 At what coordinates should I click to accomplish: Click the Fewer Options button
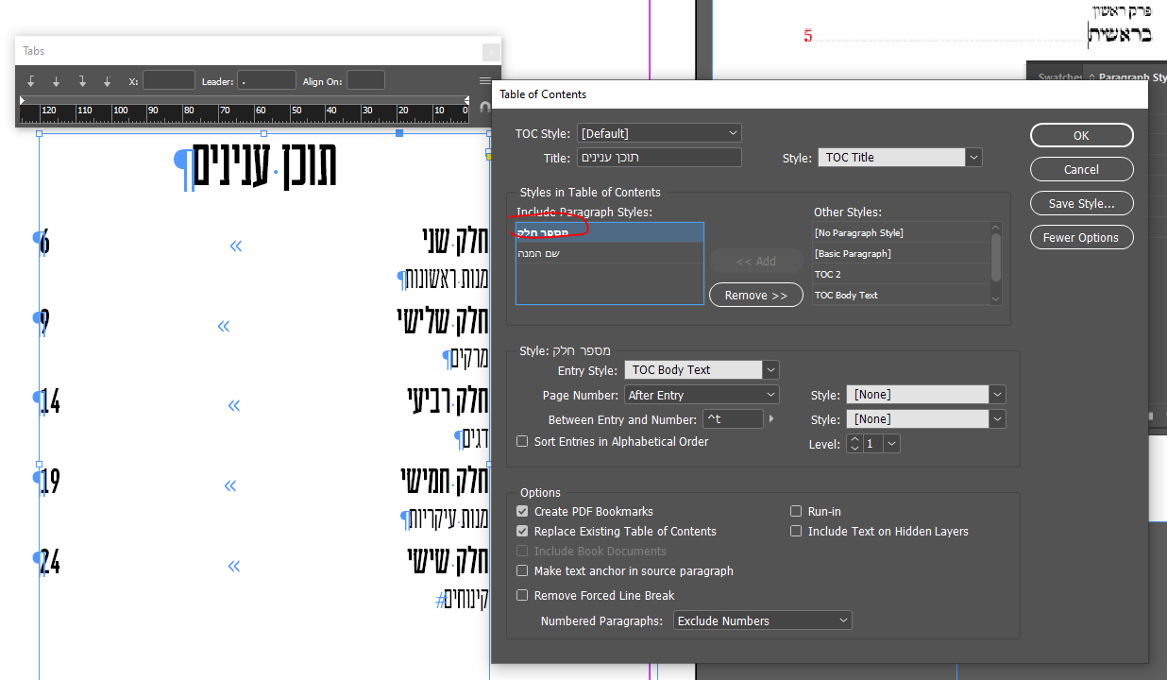[1081, 237]
